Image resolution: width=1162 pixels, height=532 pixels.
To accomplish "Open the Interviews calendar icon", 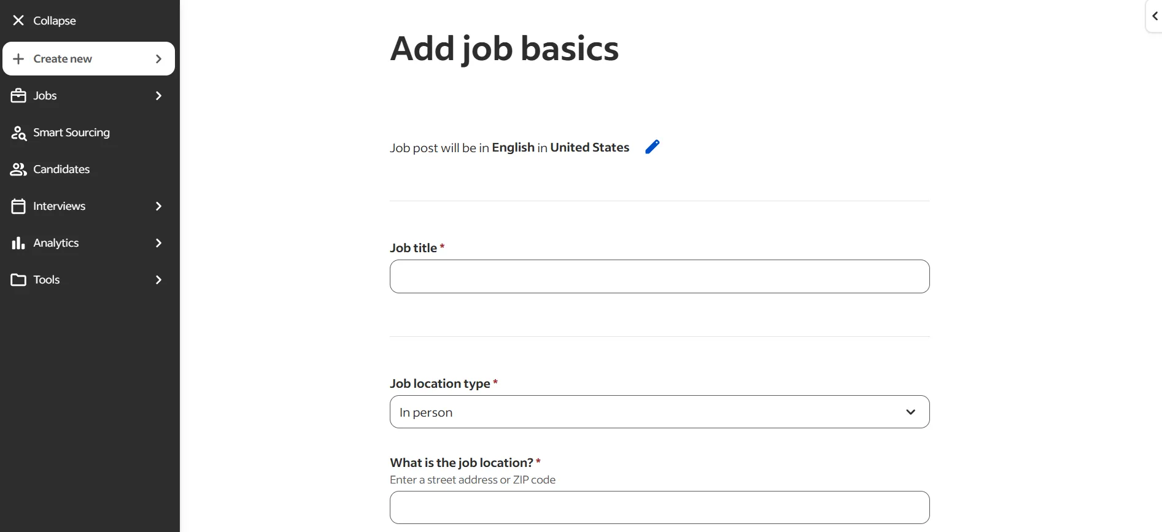I will [x=18, y=206].
